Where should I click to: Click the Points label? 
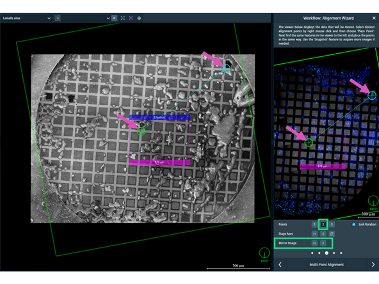click(282, 225)
